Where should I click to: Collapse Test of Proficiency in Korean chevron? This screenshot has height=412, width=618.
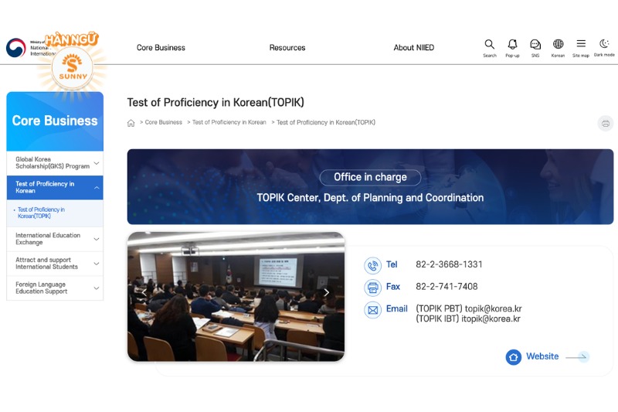coord(96,188)
